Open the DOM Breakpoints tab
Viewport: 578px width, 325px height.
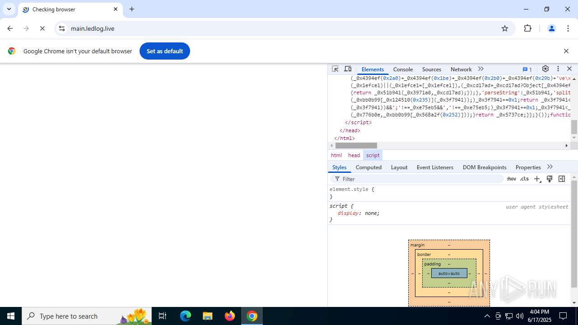[485, 167]
